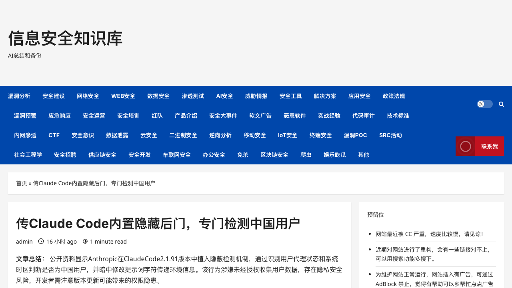Open the 终端安全 menu item

pos(321,135)
